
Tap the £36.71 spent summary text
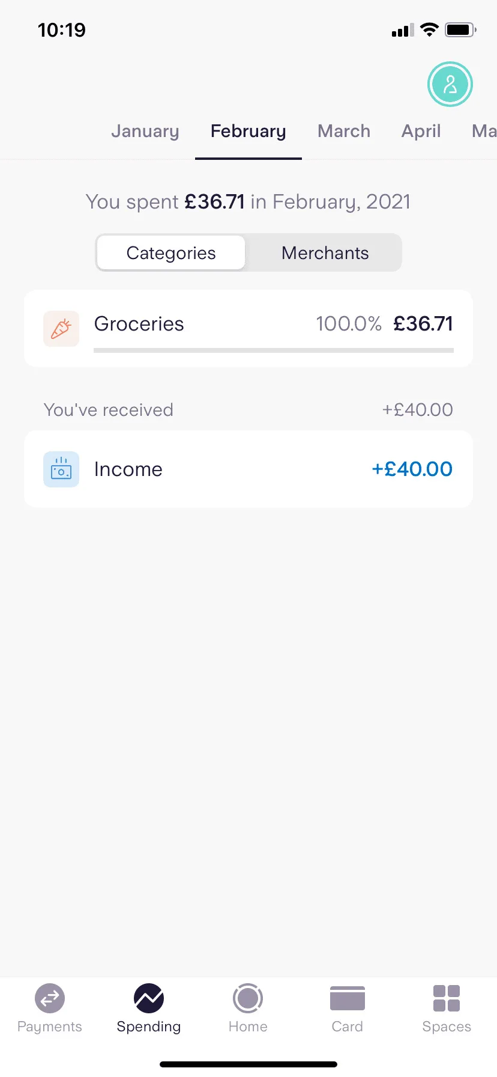(x=214, y=202)
